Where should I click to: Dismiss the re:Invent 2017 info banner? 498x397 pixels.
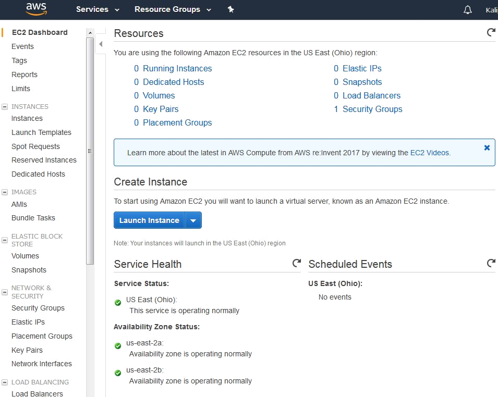pos(487,148)
